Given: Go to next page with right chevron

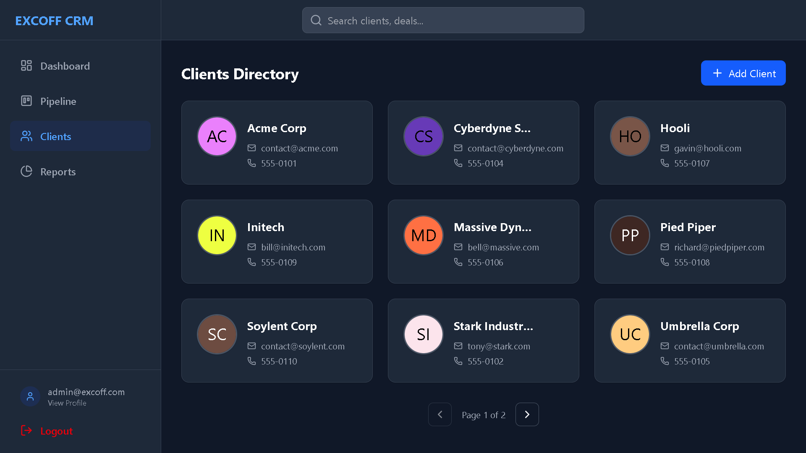Looking at the screenshot, I should pyautogui.click(x=527, y=414).
